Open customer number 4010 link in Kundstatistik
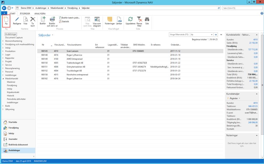 [255, 39]
